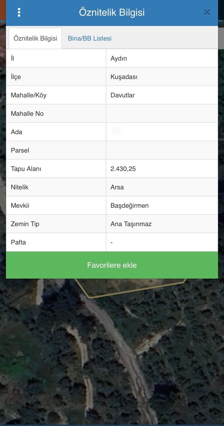Click the Parsel row label
The image size is (224, 426).
pyautogui.click(x=20, y=150)
